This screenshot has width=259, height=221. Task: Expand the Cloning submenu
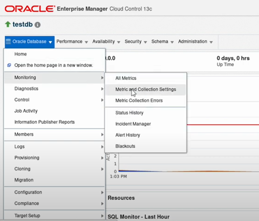click(55, 169)
